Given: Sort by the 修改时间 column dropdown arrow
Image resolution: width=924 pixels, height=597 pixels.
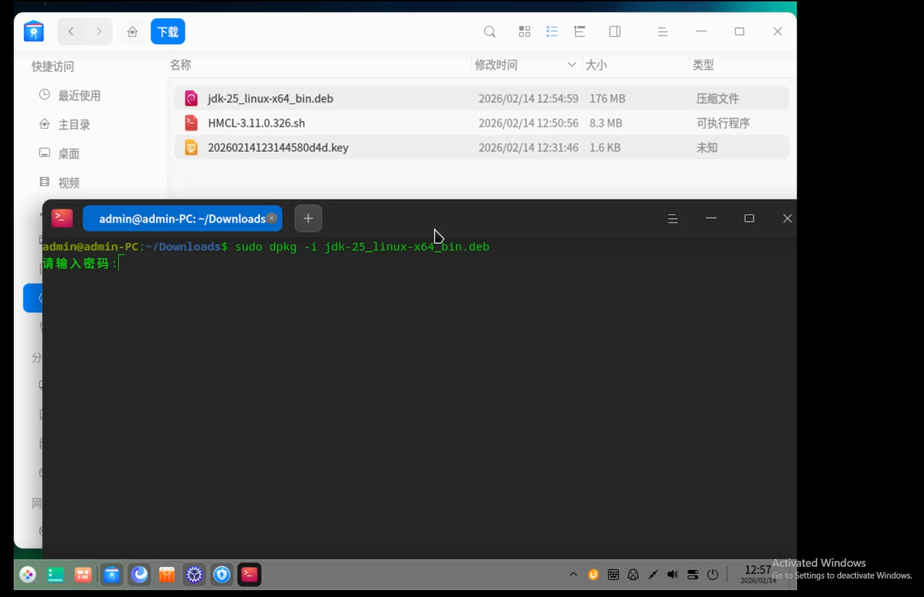Looking at the screenshot, I should [x=572, y=65].
